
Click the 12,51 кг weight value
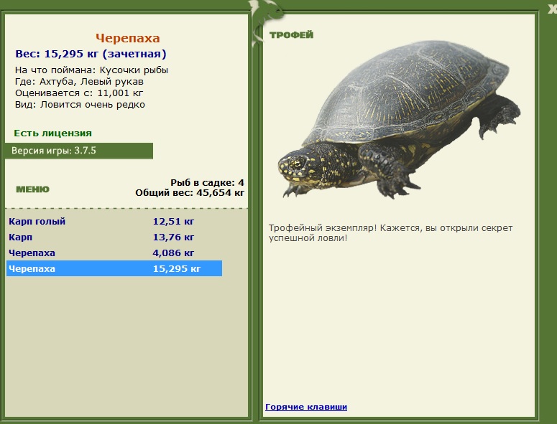173,222
